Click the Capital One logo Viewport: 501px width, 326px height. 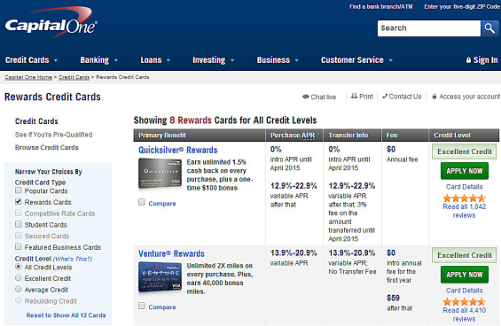[51, 22]
